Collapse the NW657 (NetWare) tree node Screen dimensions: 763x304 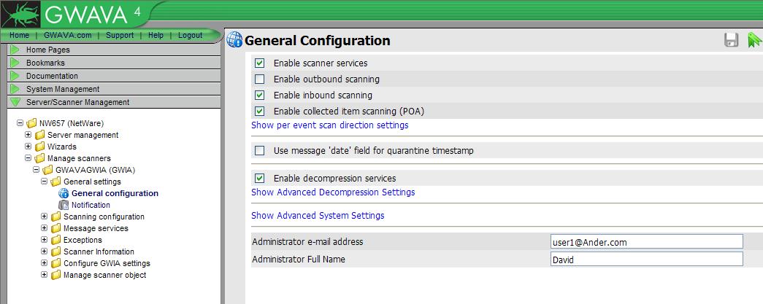coord(20,123)
